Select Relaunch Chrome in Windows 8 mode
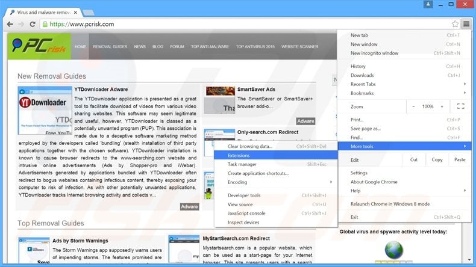This screenshot has width=476, height=267. (x=405, y=204)
